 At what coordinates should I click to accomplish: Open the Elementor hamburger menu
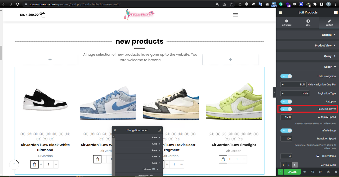pyautogui.click(x=336, y=12)
